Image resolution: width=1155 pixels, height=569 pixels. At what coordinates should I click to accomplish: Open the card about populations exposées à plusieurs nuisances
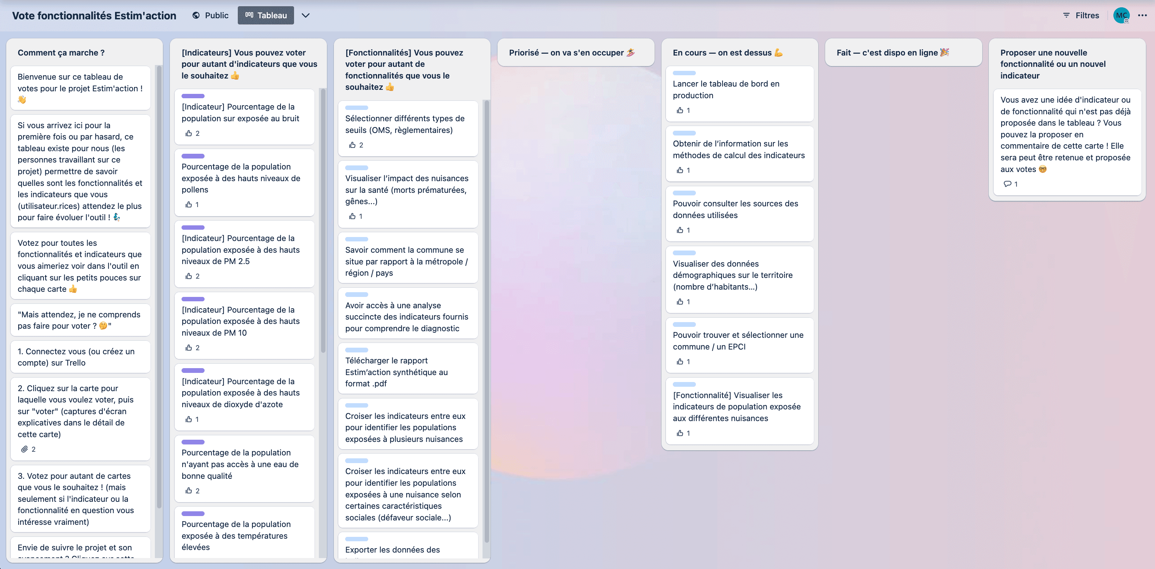pyautogui.click(x=408, y=424)
